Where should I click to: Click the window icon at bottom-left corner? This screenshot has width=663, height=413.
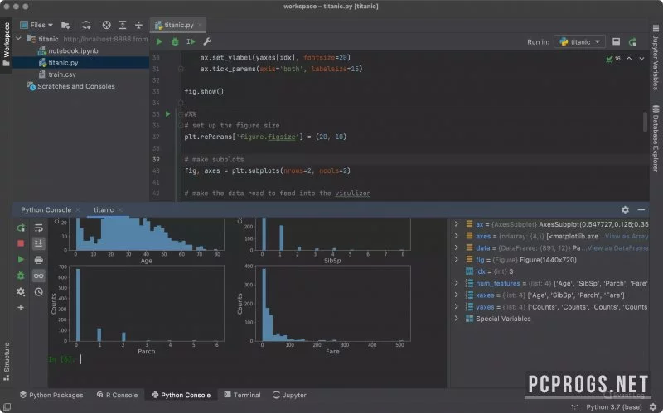click(7, 406)
